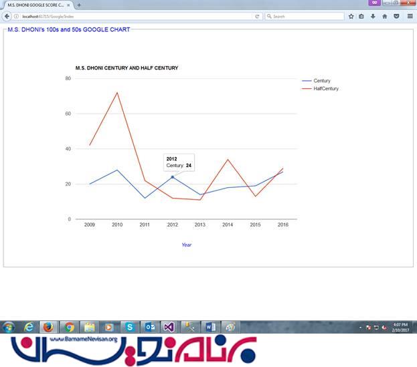Image resolution: width=417 pixels, height=367 pixels.
Task: Open the site information icon in address bar
Action: (x=16, y=16)
